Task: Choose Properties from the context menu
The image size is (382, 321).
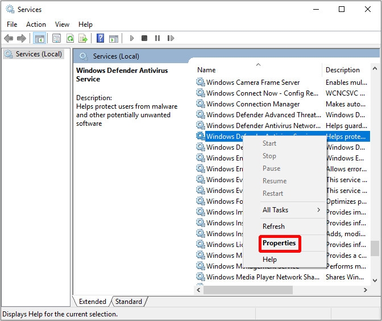Action: pos(279,243)
